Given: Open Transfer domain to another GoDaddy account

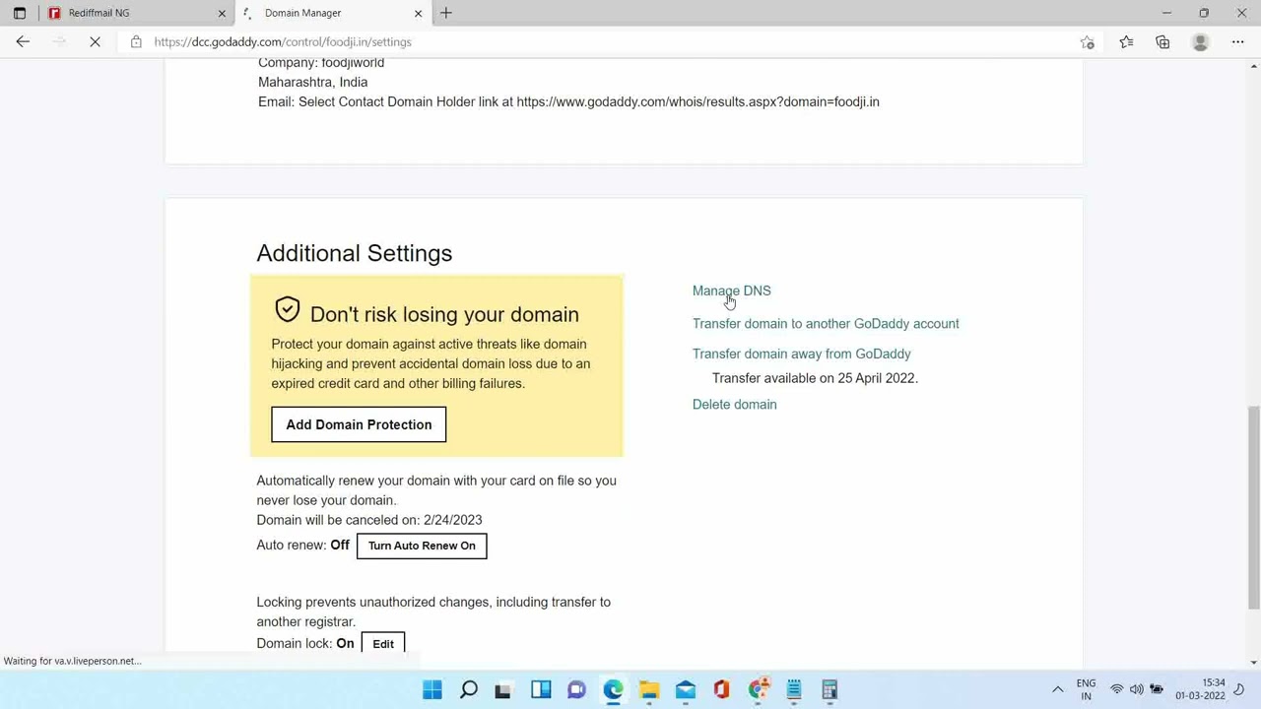Looking at the screenshot, I should pos(826,323).
